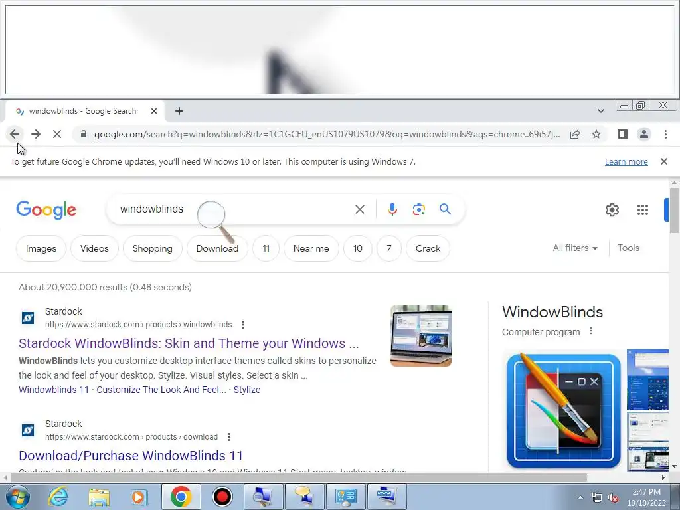This screenshot has width=680, height=510.
Task: Open the on-screen keyboard taskbar app
Action: pos(387,497)
